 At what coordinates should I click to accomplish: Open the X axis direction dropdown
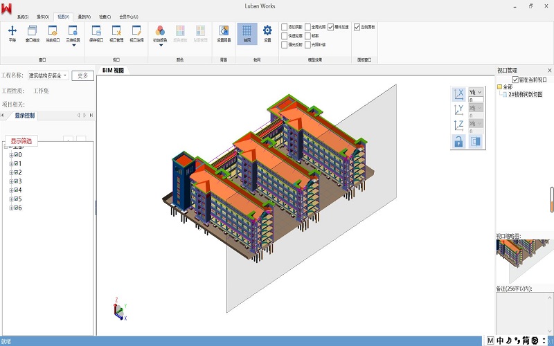pyautogui.click(x=476, y=92)
